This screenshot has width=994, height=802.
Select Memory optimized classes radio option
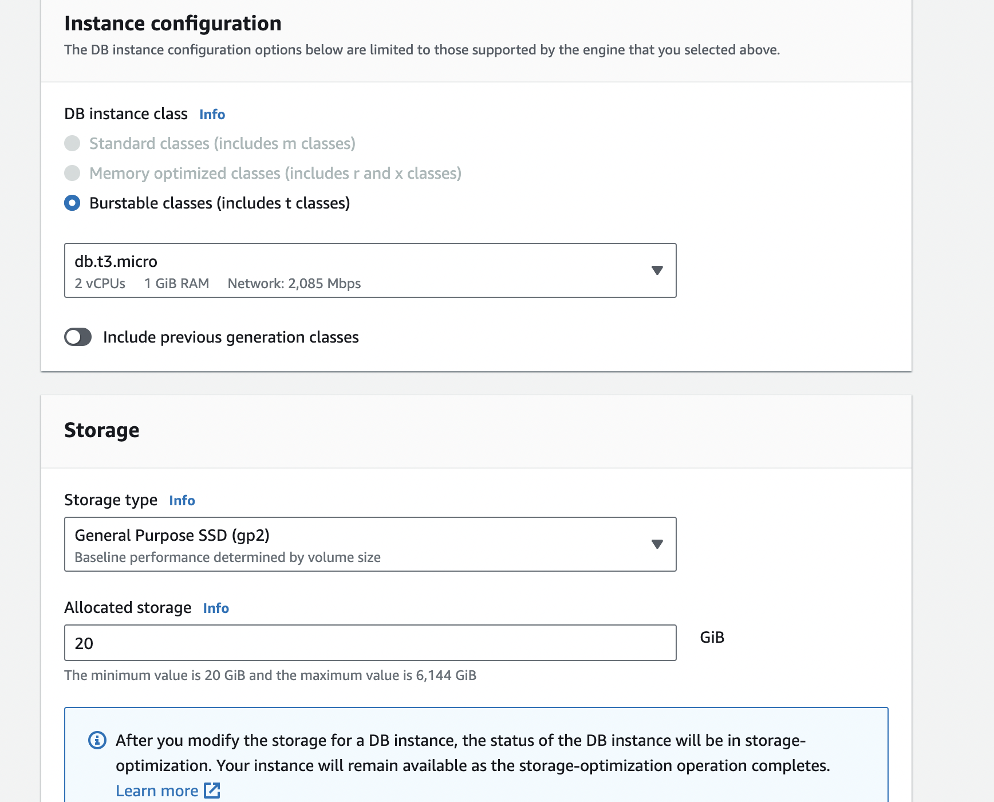click(72, 173)
